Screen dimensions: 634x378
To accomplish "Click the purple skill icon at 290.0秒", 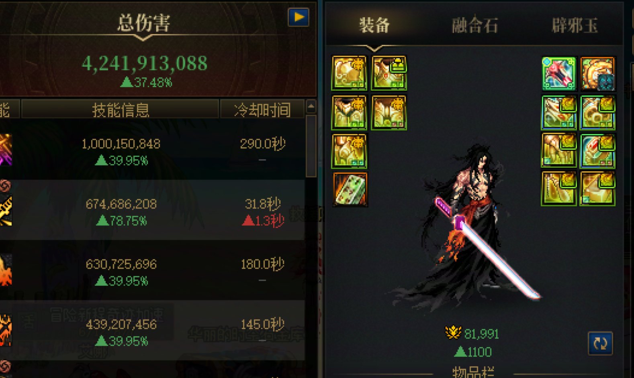I will point(6,150).
